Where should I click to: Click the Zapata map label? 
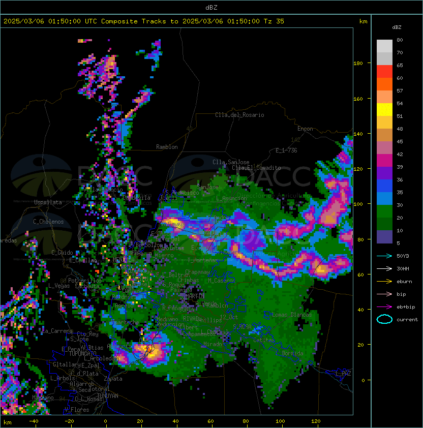click(113, 379)
